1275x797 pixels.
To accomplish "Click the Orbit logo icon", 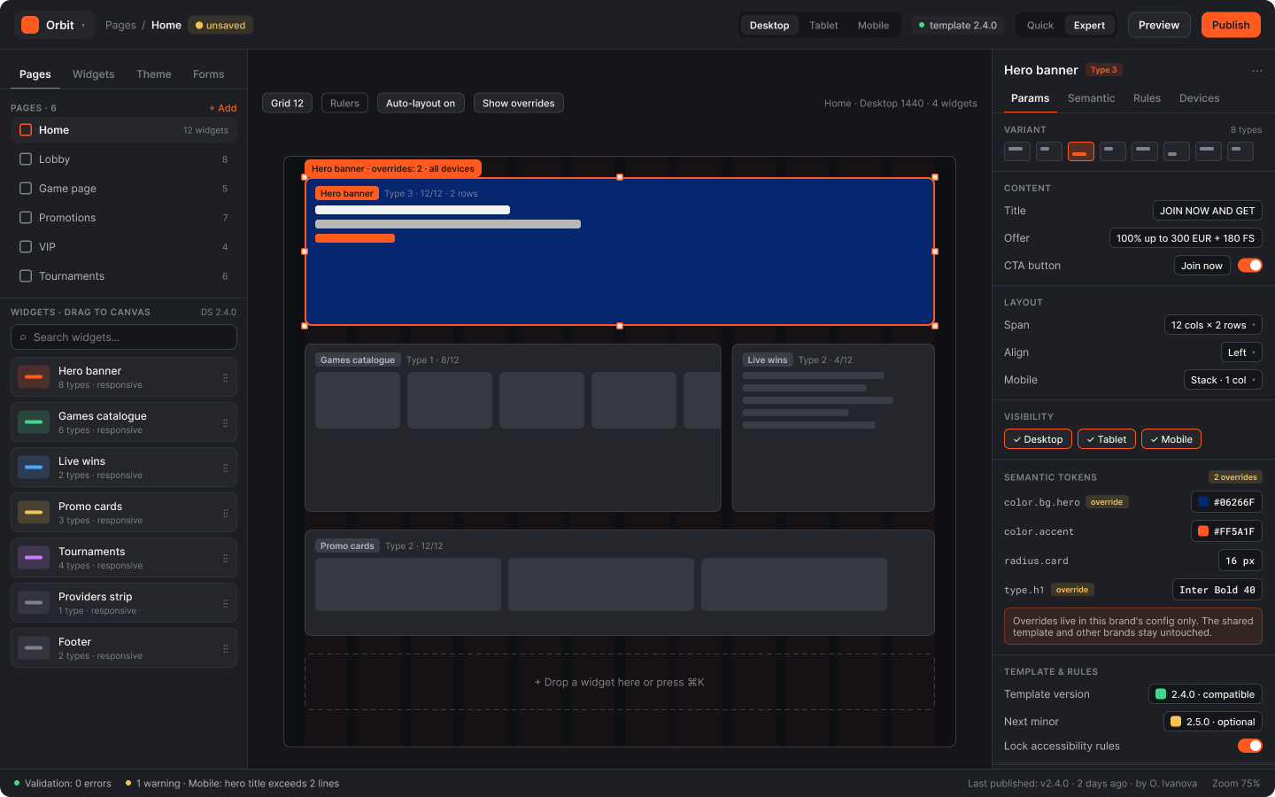I will click(x=30, y=25).
